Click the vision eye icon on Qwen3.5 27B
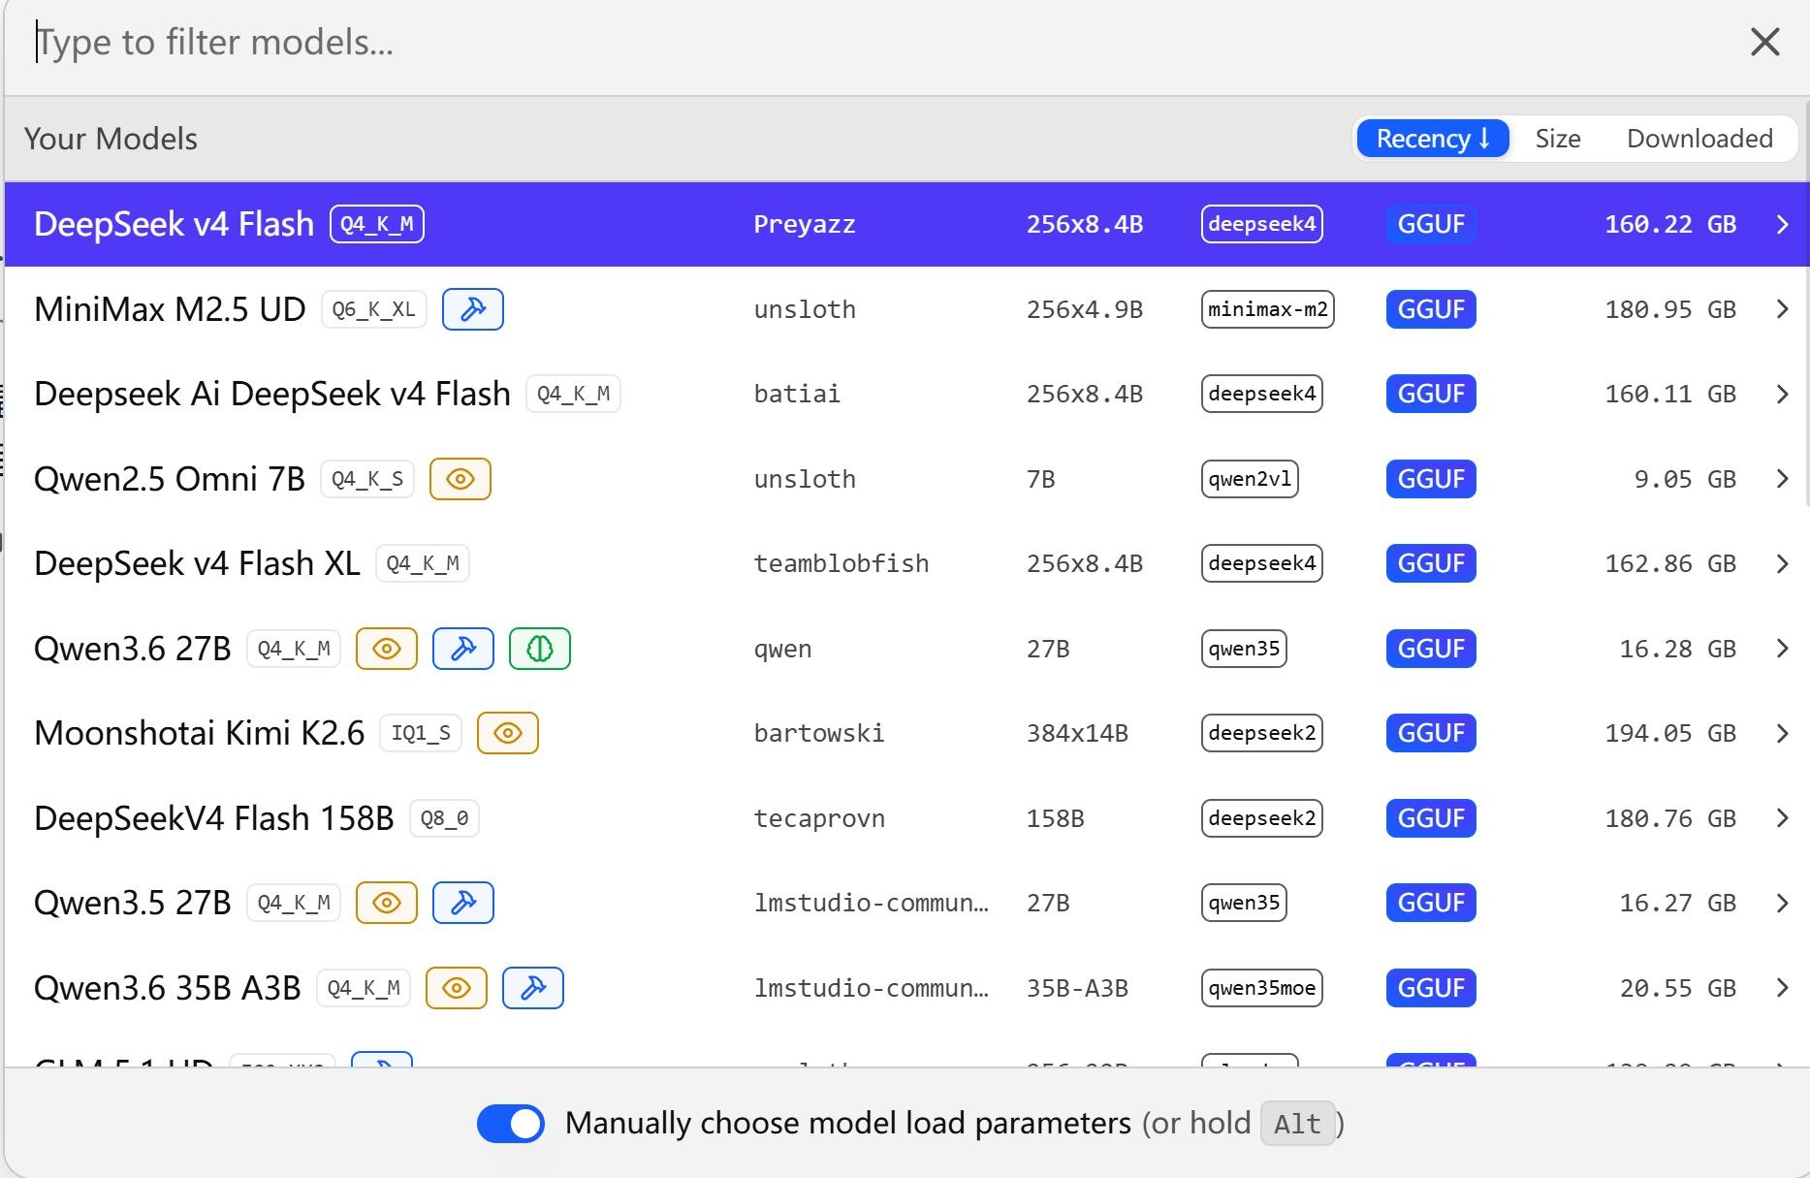1810x1178 pixels. [x=387, y=903]
